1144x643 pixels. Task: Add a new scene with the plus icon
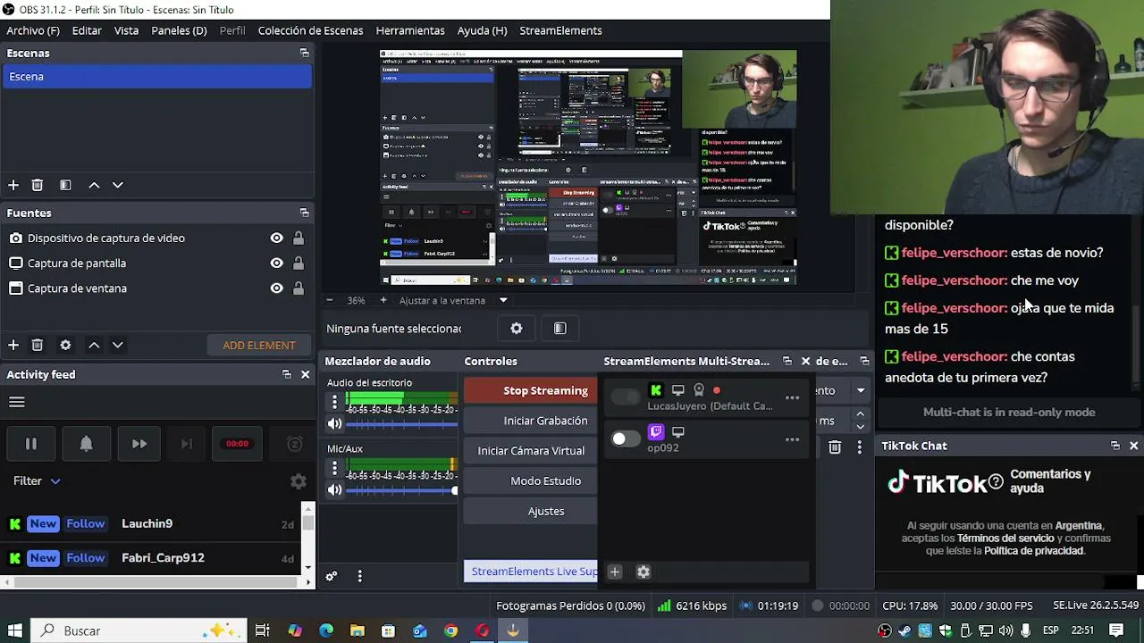point(13,185)
